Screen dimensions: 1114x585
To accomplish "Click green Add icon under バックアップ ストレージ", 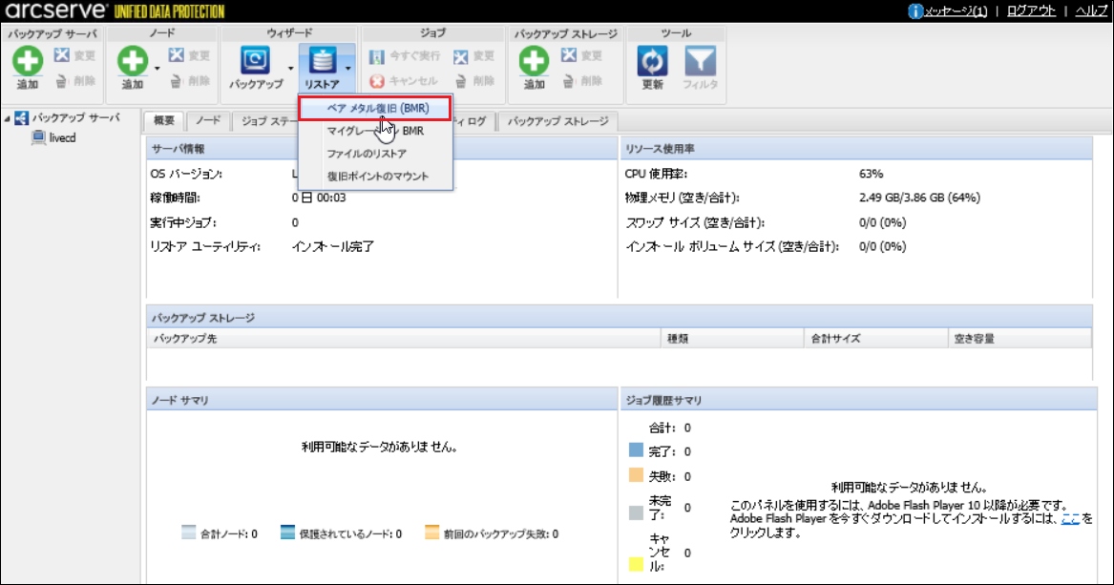I will 534,61.
